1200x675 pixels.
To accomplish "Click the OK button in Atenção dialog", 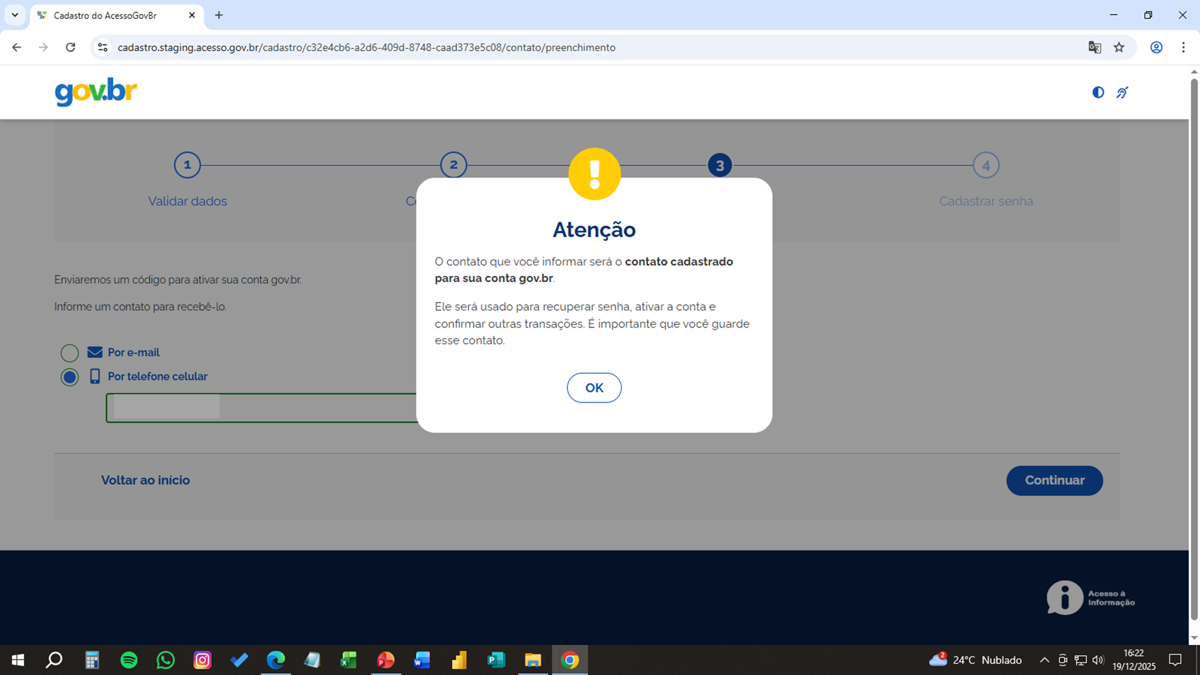I will 593,388.
